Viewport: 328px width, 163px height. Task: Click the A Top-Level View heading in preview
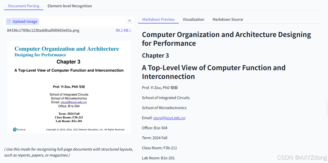pos(214,72)
